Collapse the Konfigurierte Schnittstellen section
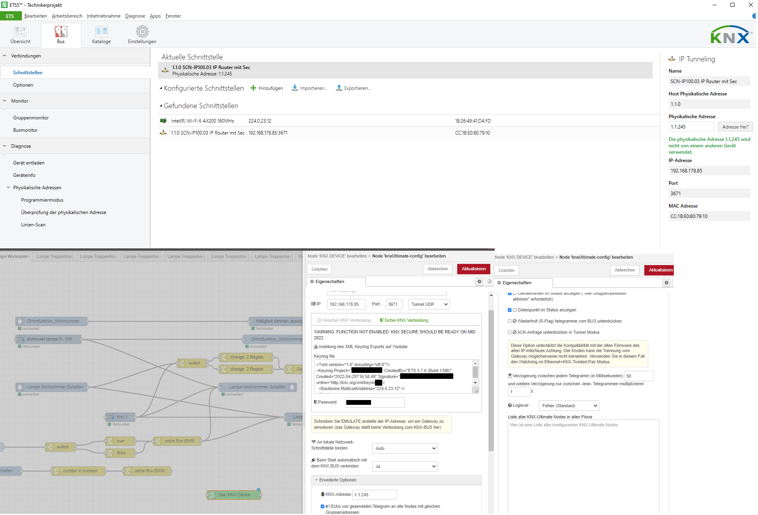 [x=161, y=88]
